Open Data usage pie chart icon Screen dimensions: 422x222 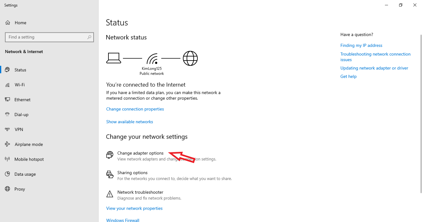[x=8, y=174]
